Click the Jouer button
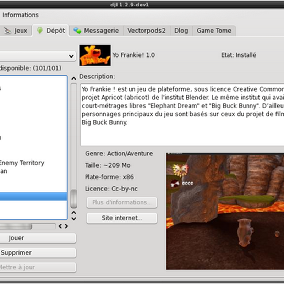Screen dimensions: 284x284 point(38,238)
